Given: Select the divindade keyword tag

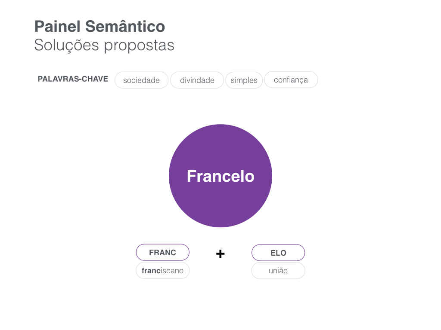Looking at the screenshot, I should 197,80.
